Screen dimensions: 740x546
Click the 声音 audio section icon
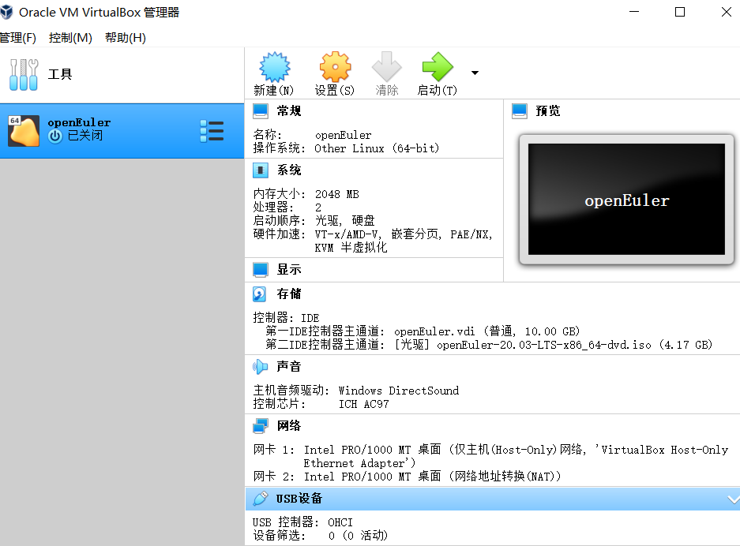click(x=260, y=365)
